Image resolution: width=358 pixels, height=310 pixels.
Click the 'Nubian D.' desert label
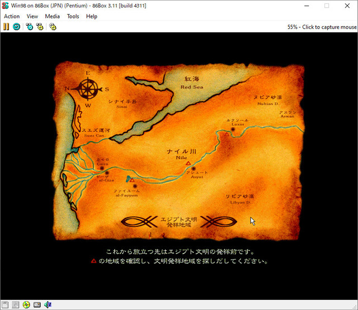[268, 104]
